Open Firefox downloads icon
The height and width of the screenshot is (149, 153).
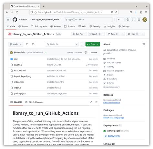click(136, 12)
